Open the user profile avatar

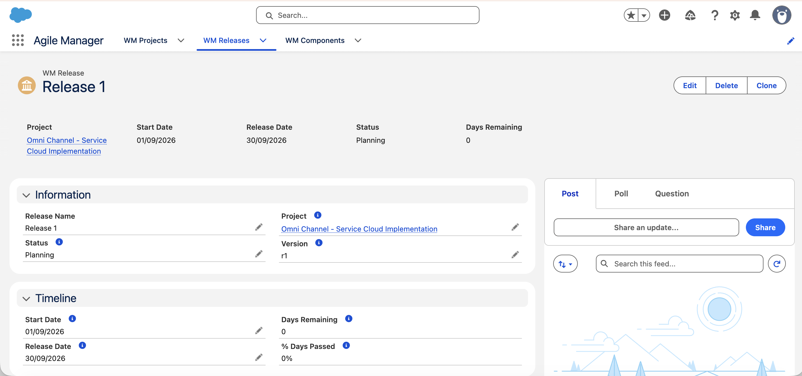[781, 15]
